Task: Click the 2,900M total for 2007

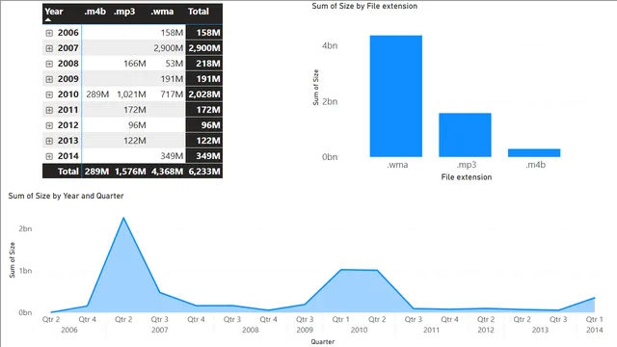Action: tap(204, 48)
